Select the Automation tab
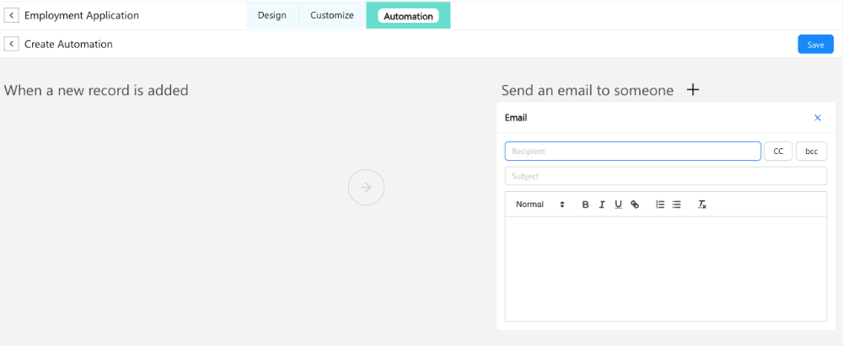 [408, 16]
